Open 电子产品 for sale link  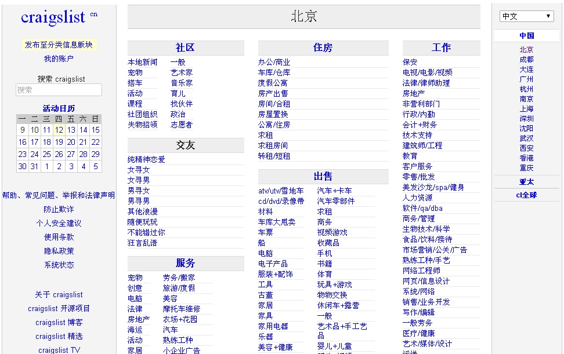click(x=273, y=264)
